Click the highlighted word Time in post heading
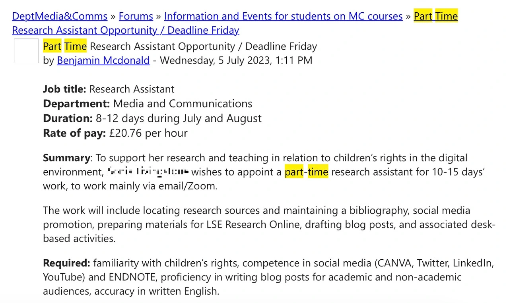This screenshot has width=509, height=303. [x=76, y=46]
